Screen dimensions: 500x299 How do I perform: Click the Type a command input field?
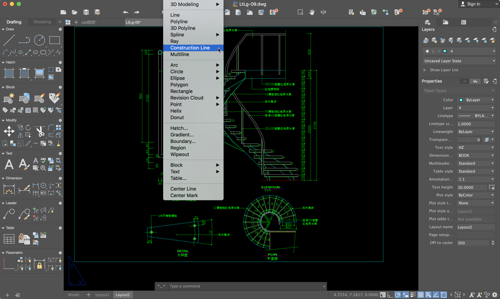pos(240,286)
